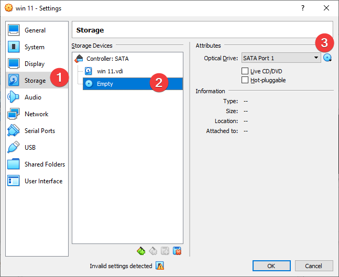Open the Network settings category
The image size is (339, 277).
pyautogui.click(x=37, y=114)
